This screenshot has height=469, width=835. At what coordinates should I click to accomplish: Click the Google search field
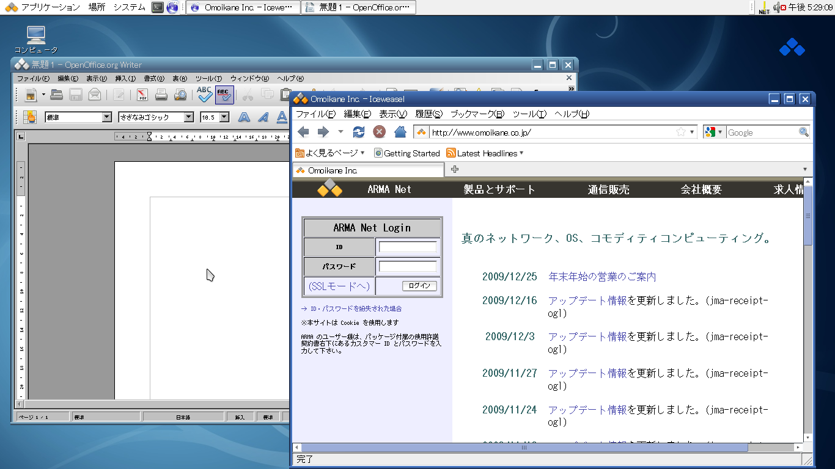pyautogui.click(x=762, y=132)
